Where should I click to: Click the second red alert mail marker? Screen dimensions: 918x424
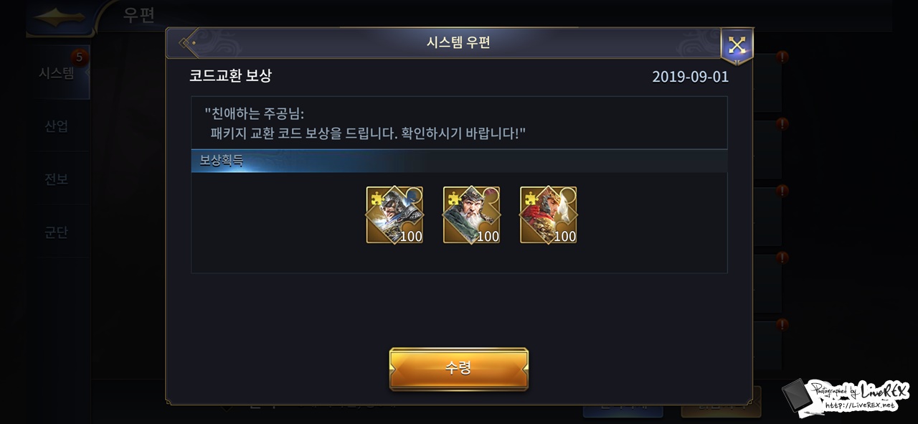tap(782, 124)
